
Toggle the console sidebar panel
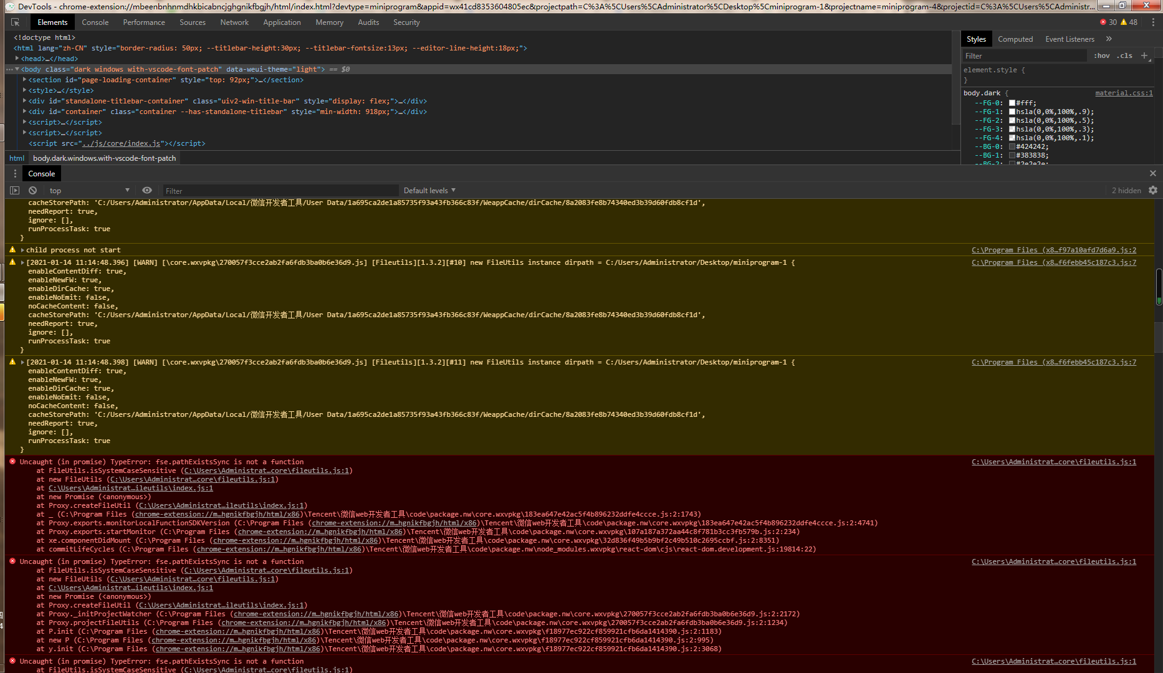pos(15,191)
